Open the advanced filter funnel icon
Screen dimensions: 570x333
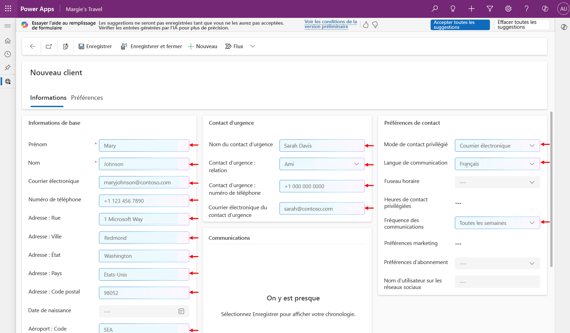pos(490,9)
